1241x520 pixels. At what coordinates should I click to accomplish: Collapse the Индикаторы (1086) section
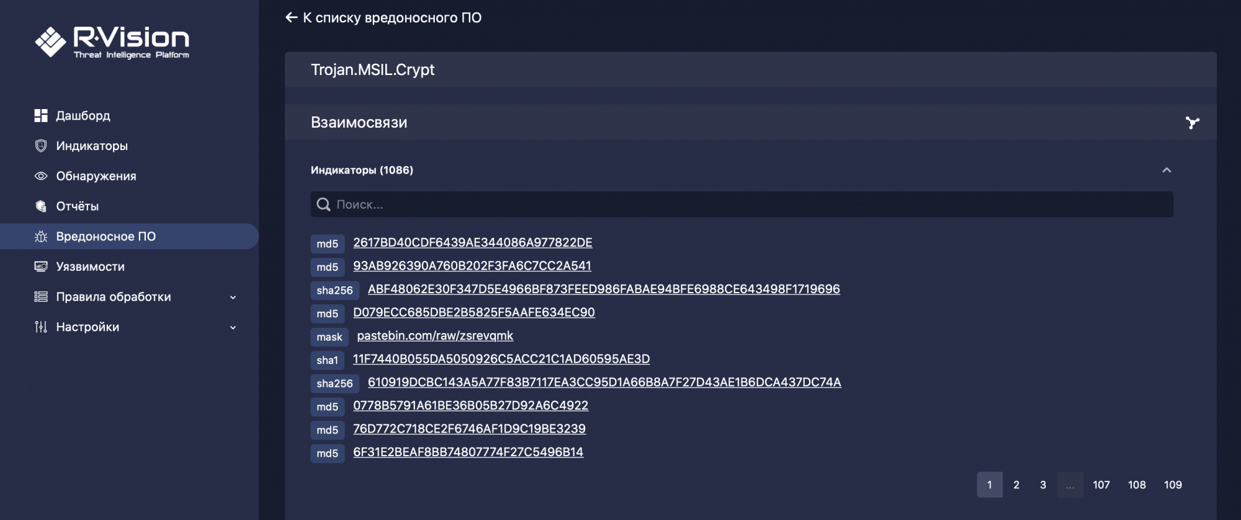(x=1167, y=170)
